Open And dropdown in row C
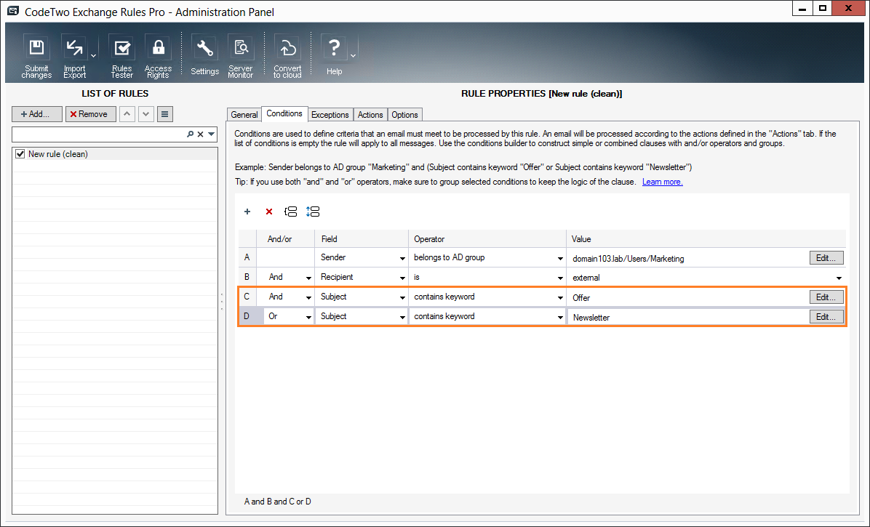 pos(308,297)
